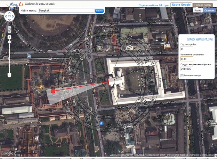Image resolution: width=217 pixels, height=159 pixels.
Task: Pan the map left with the arrow
Action: [6, 16]
